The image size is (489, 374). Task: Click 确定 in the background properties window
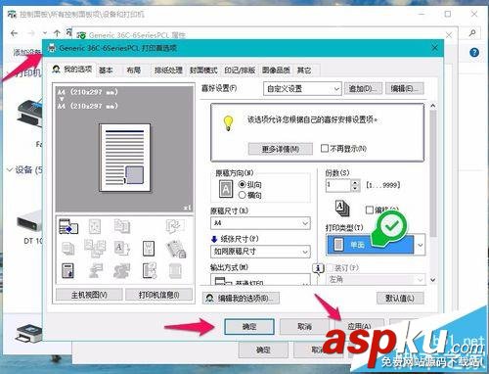pos(263,351)
